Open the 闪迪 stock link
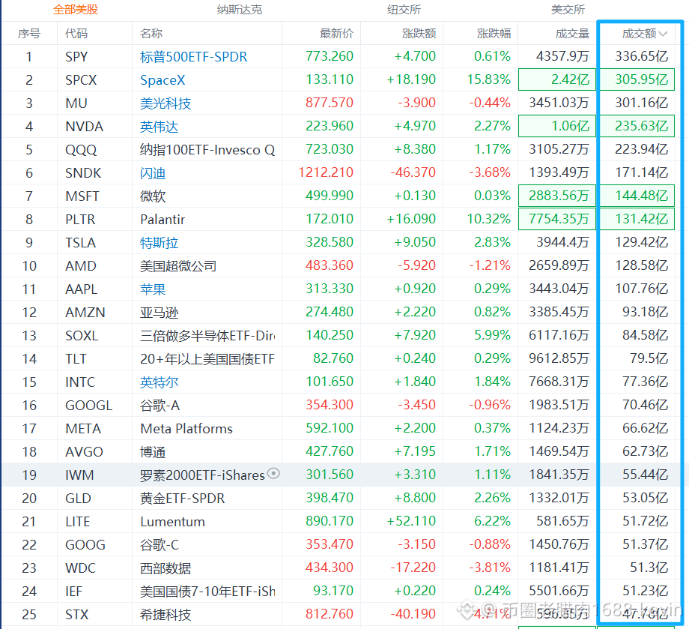689x629 pixels. 153,173
